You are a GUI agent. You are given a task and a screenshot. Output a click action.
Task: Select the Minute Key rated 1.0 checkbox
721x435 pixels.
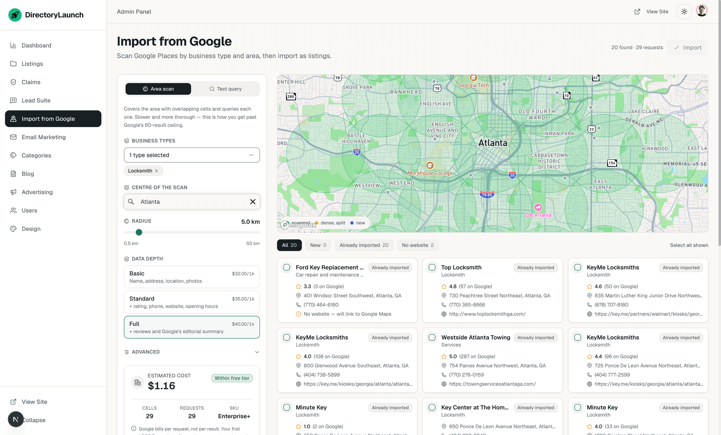point(287,407)
